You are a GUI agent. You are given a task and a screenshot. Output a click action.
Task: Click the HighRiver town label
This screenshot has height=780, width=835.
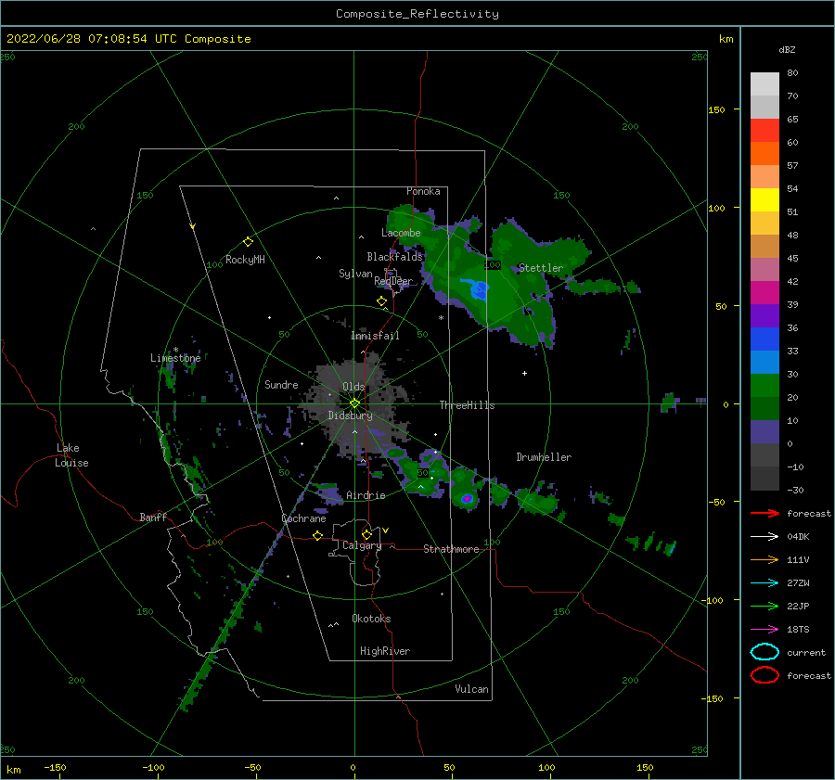[385, 651]
